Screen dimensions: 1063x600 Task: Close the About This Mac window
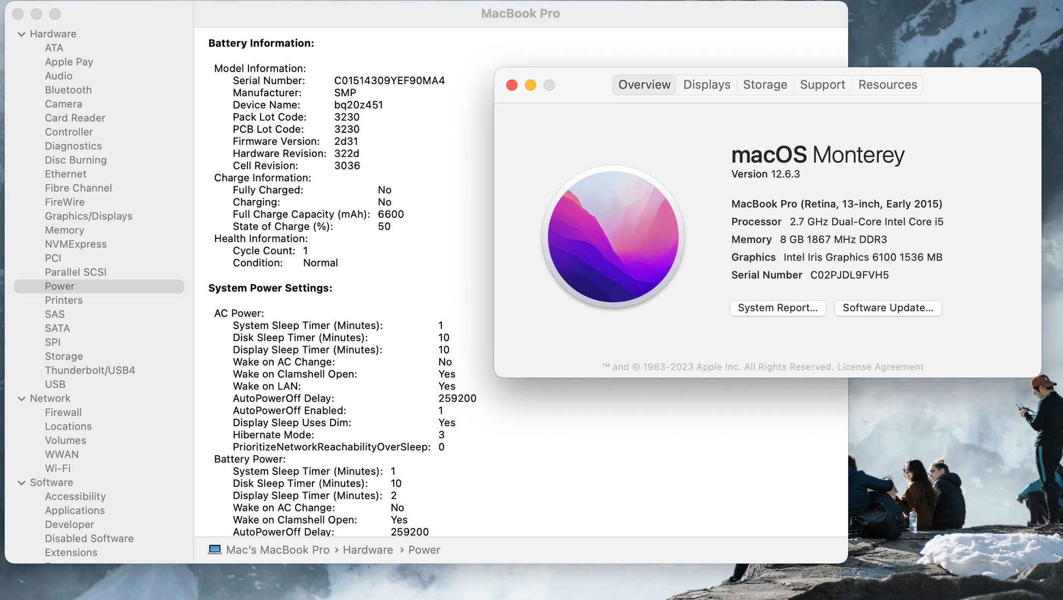512,85
